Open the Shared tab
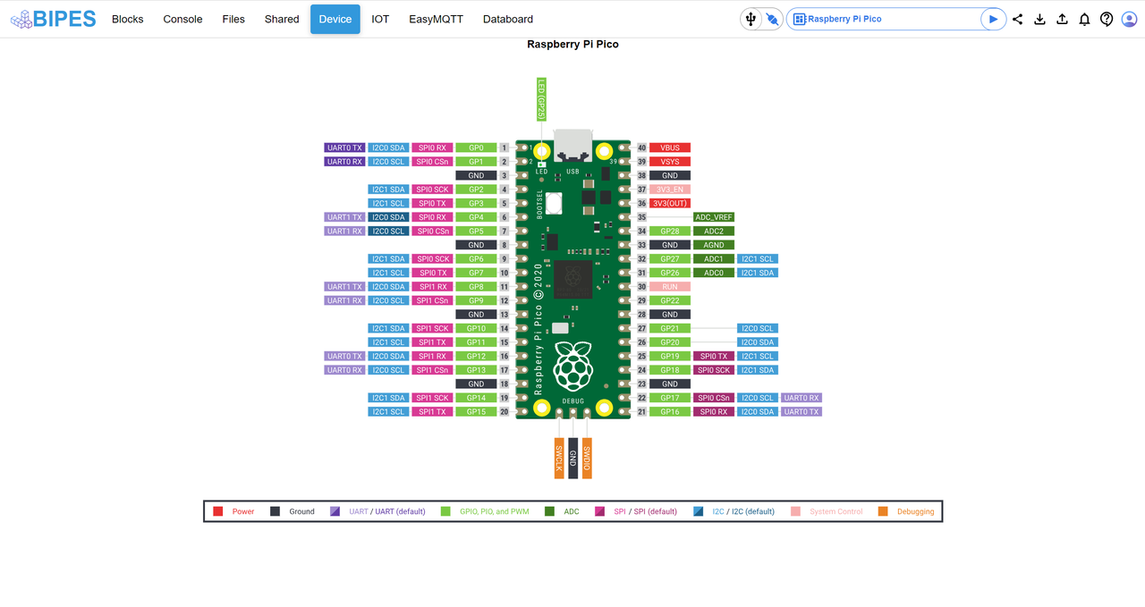 (282, 19)
